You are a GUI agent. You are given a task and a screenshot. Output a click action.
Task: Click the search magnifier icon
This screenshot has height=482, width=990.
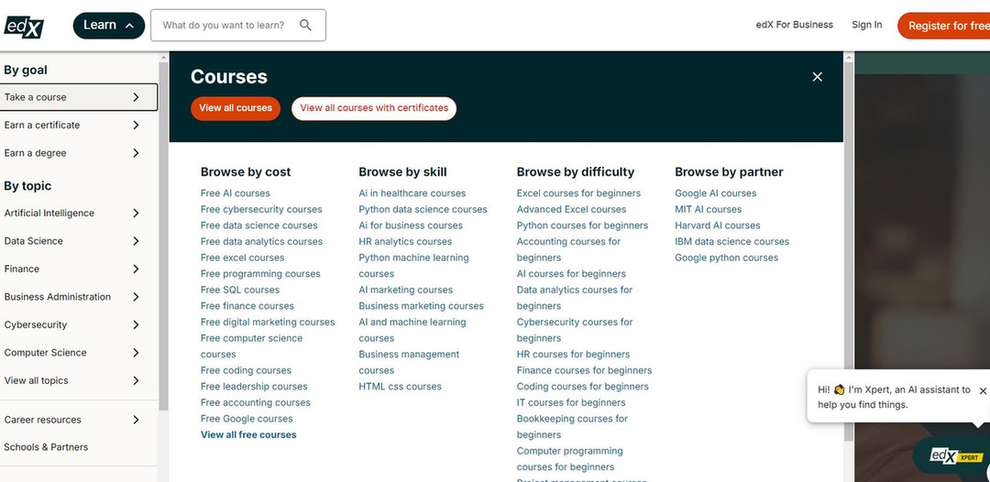point(305,26)
